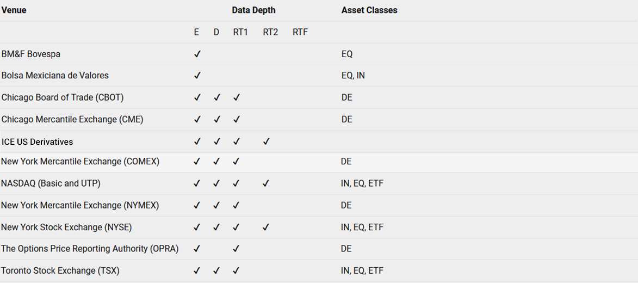Click the RT1 checkmark in Chicago Board of Trade row
The width and height of the screenshot is (638, 283).
237,97
